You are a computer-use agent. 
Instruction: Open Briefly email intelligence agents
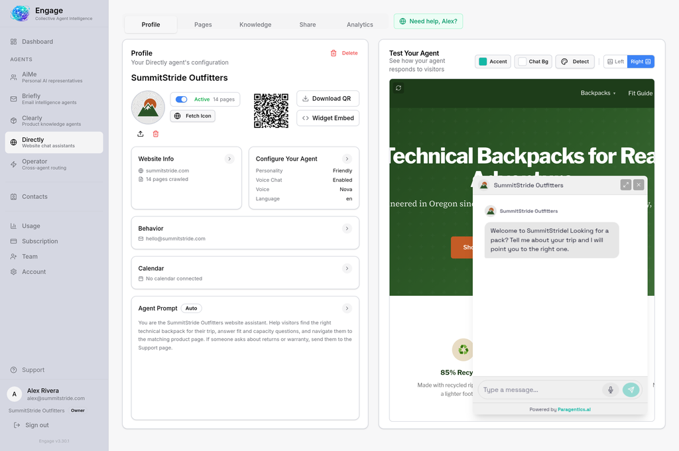[54, 99]
